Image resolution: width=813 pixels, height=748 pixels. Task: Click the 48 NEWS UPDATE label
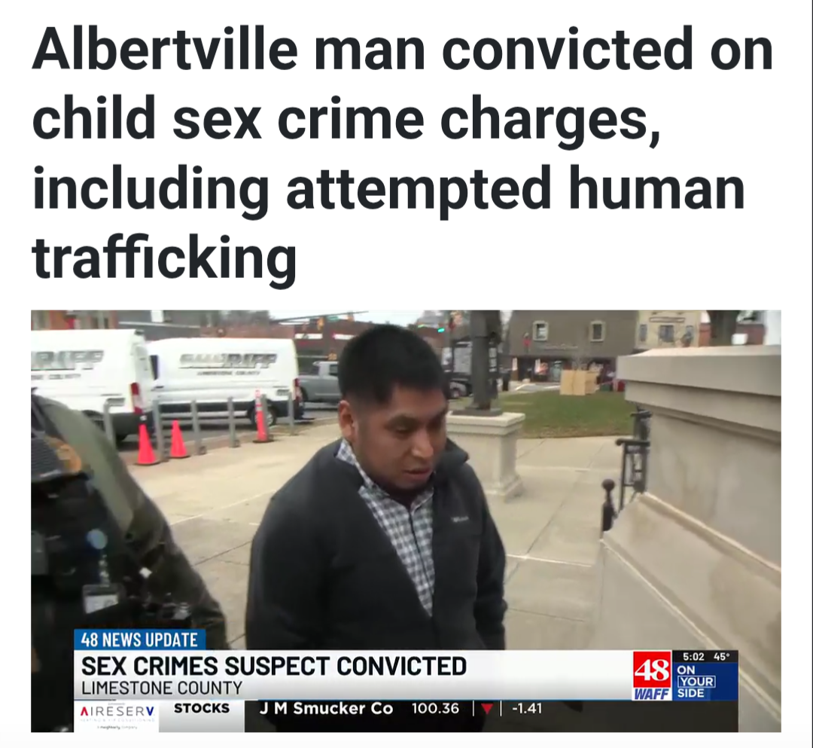139,640
